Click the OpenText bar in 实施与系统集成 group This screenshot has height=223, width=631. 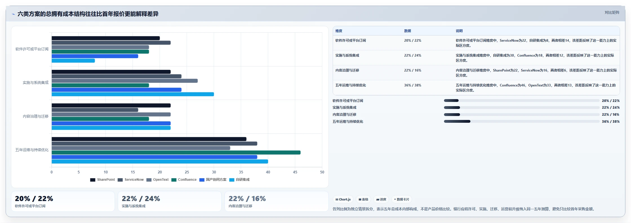click(125, 81)
